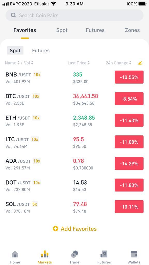The width and height of the screenshot is (149, 265).
Task: Open the Wallets icon
Action: coord(134,254)
